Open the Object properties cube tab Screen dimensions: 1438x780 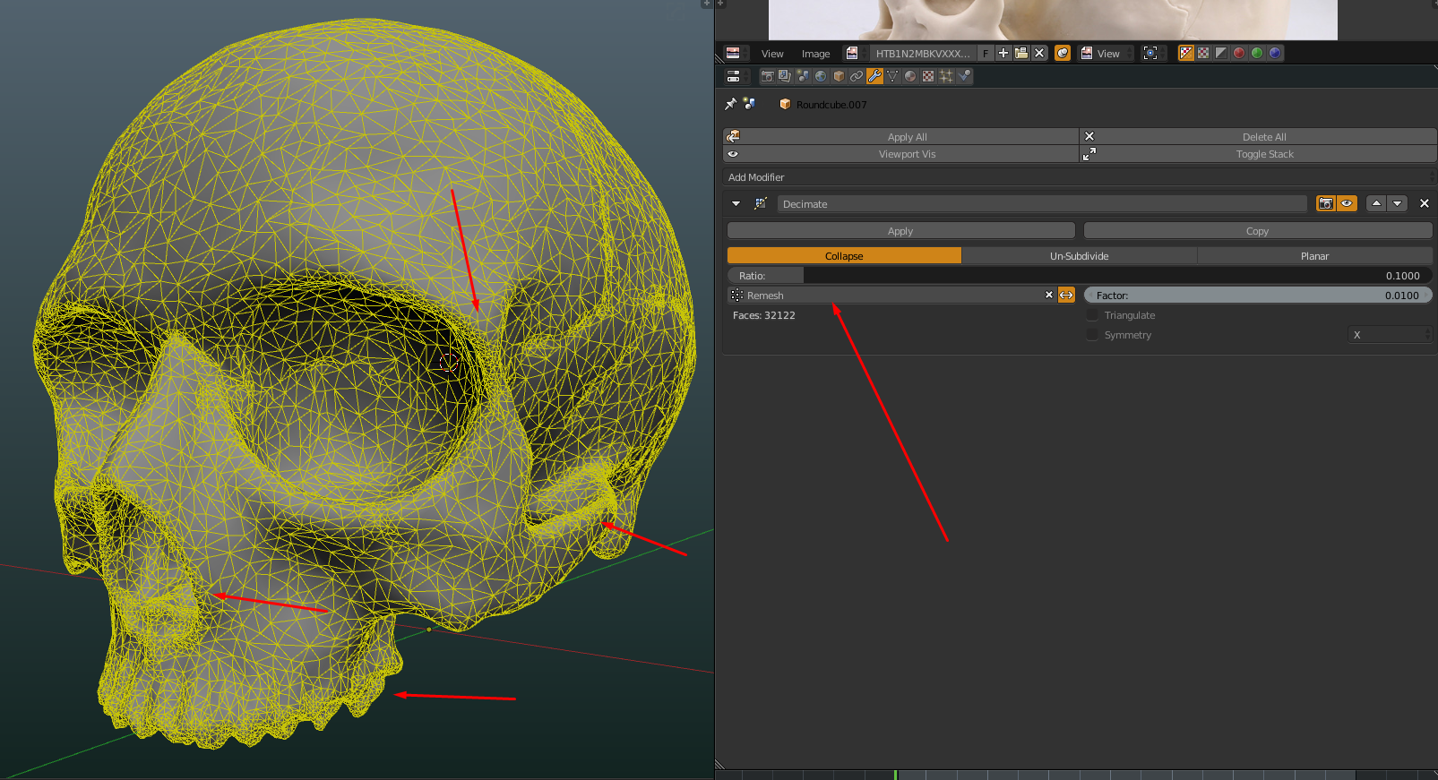839,76
